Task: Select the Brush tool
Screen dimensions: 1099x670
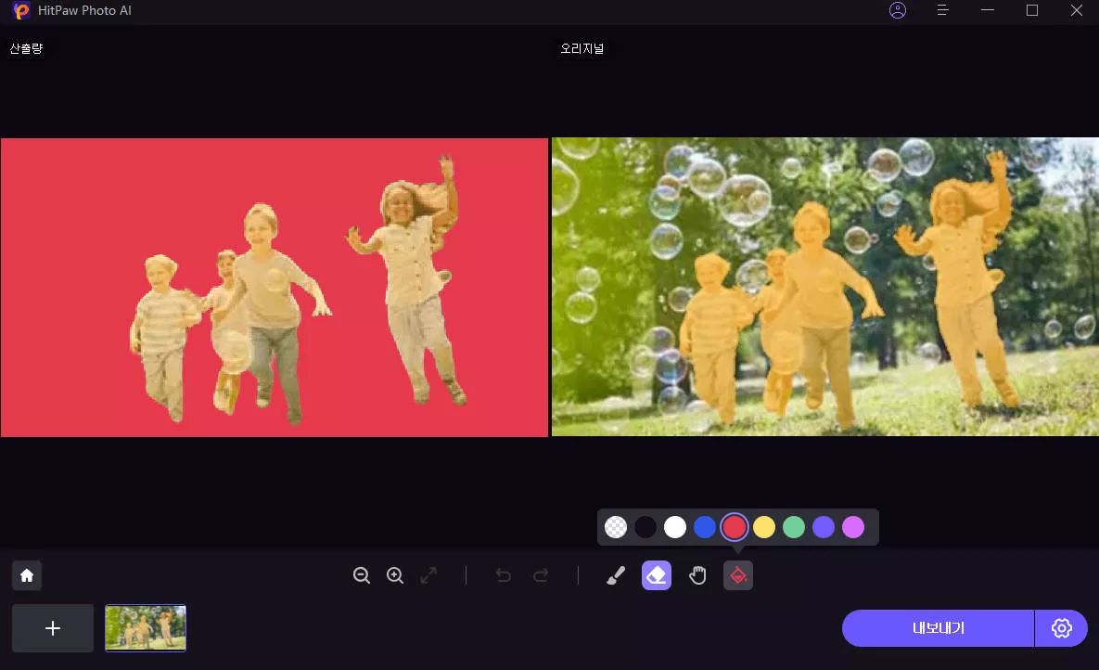Action: [616, 575]
